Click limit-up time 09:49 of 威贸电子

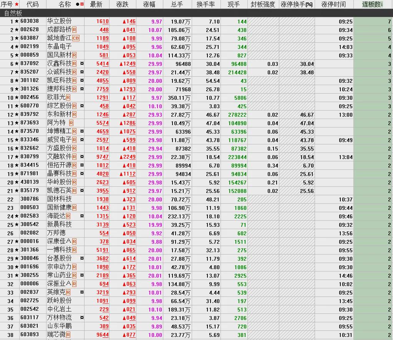click(346, 140)
